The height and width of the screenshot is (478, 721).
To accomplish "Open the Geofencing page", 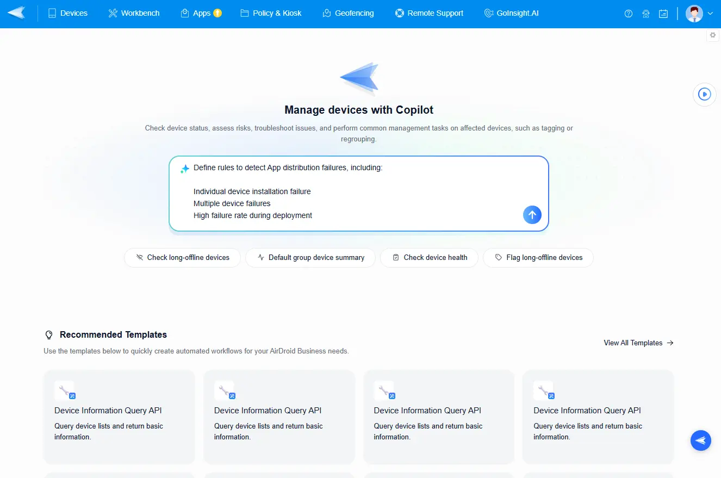I will [x=348, y=13].
